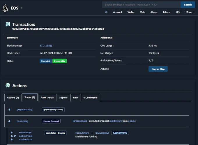Switch to the Actions (2) tab

click(x=13, y=98)
